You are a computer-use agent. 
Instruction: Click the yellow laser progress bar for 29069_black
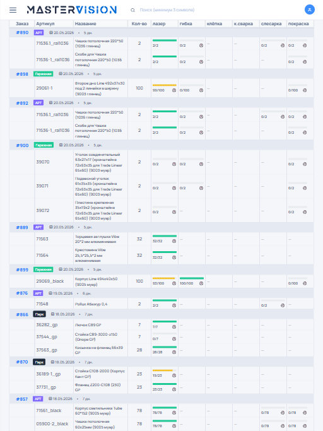(x=164, y=278)
